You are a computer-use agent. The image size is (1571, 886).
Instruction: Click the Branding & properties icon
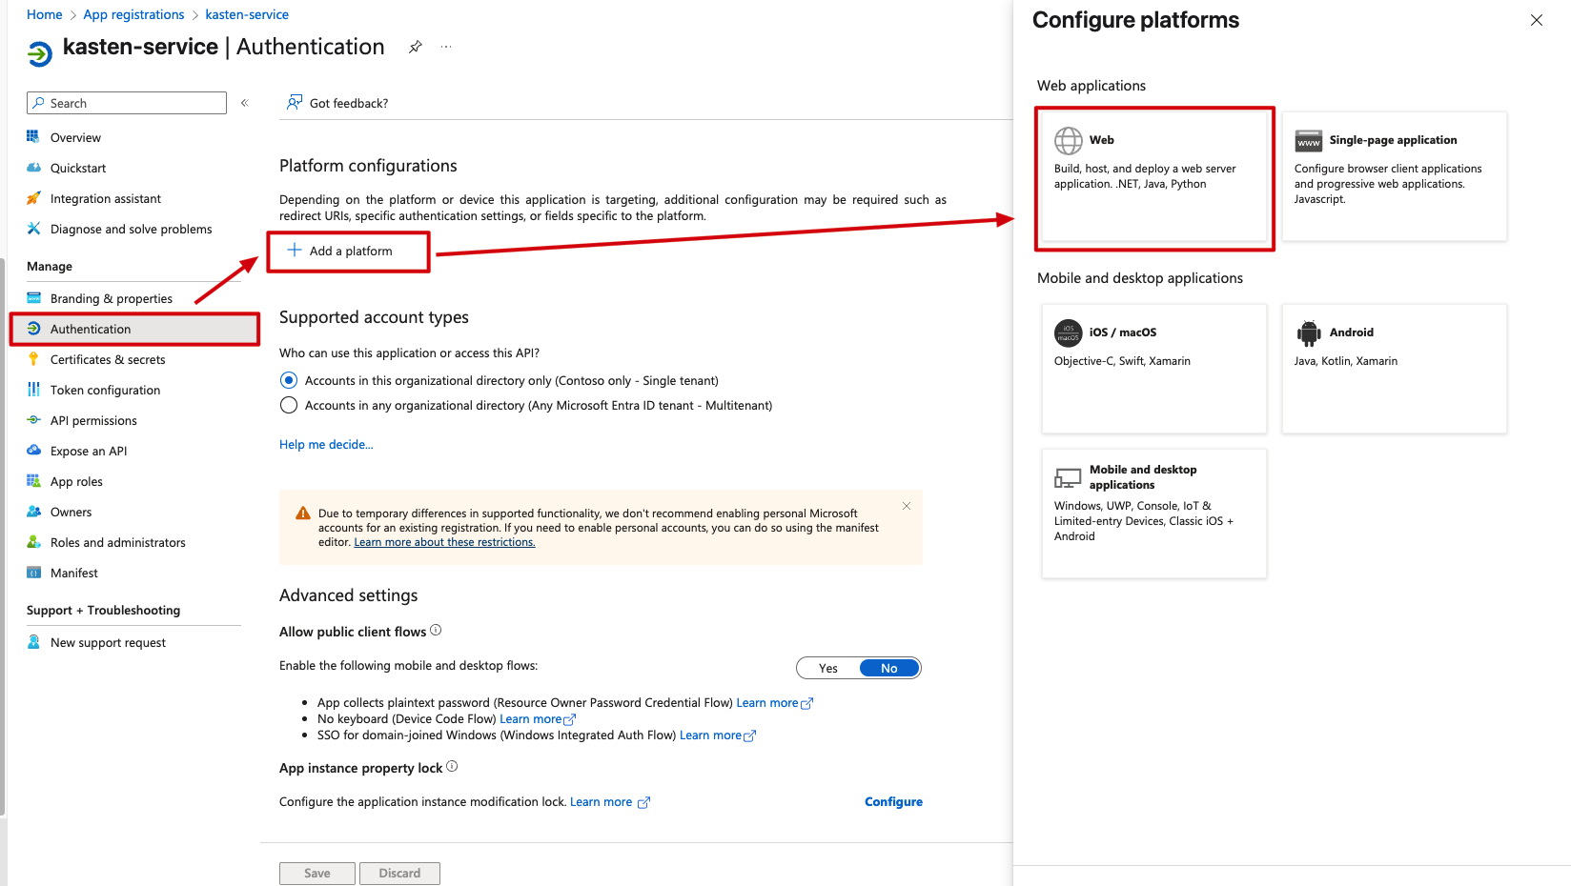(33, 298)
